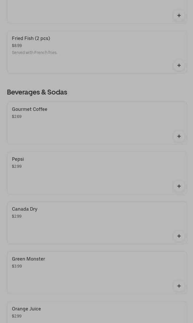Click the Orange Juice $2.99 price

17,316
